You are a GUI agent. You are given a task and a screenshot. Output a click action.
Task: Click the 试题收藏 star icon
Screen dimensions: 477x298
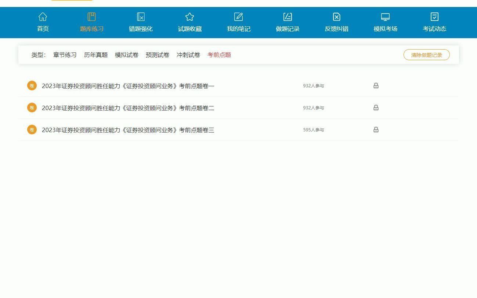tap(189, 17)
